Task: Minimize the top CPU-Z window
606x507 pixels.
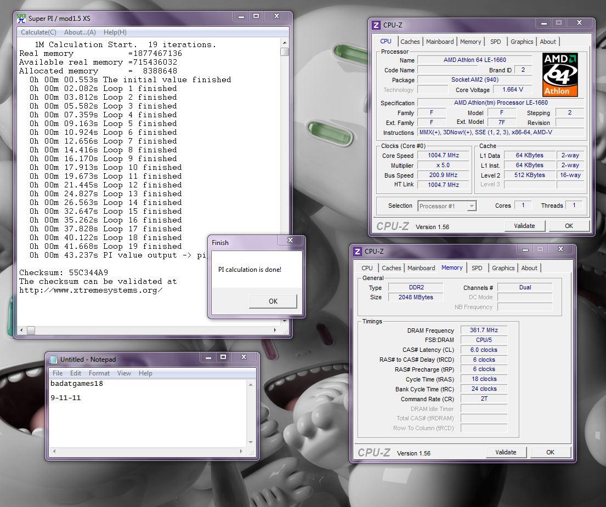Action: click(544, 24)
